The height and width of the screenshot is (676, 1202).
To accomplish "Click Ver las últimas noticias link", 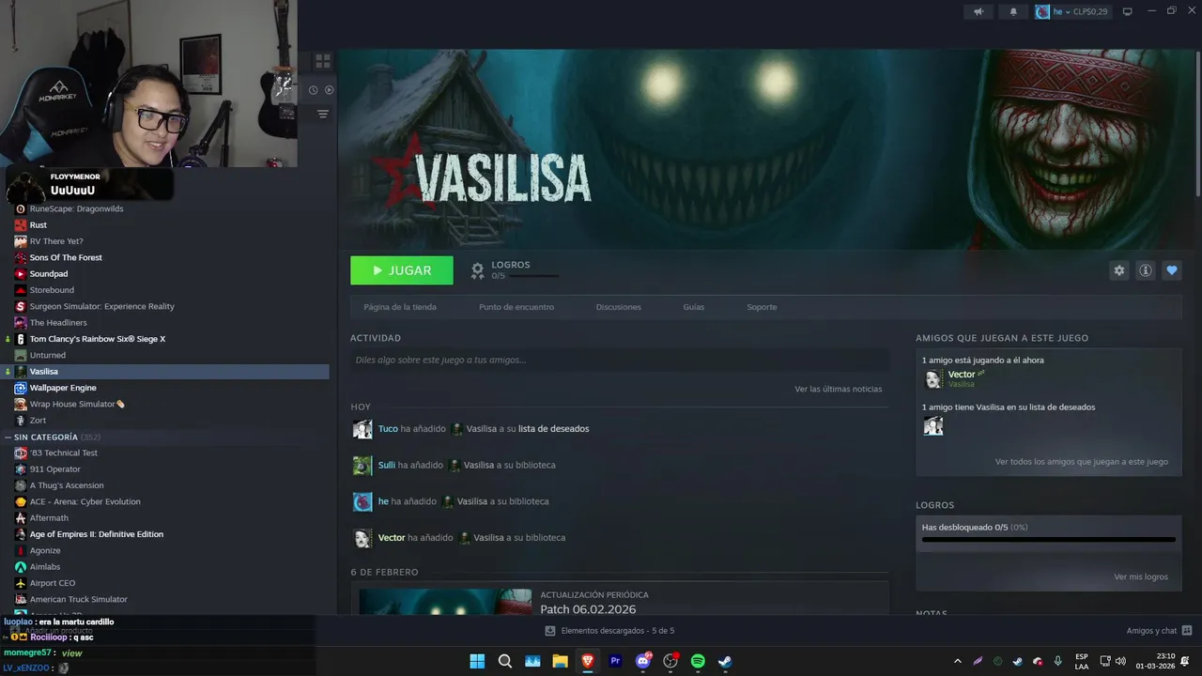I will (839, 389).
